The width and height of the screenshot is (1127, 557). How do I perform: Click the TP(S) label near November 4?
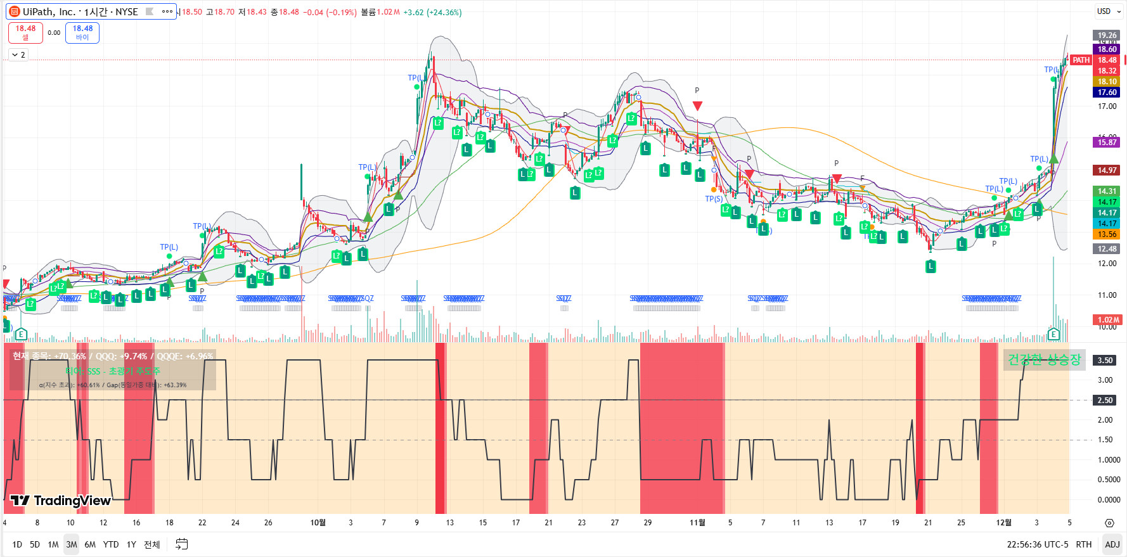[714, 199]
